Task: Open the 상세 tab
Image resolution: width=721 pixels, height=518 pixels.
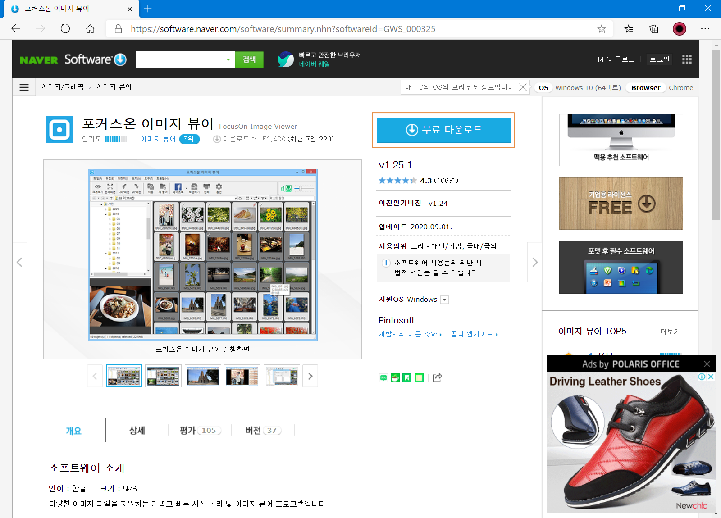Action: pyautogui.click(x=137, y=431)
